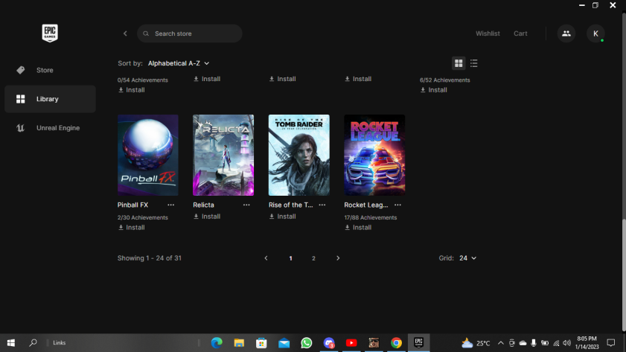Open the three-dot menu for Relicta
Viewport: 626px width, 352px height.
coord(246,205)
